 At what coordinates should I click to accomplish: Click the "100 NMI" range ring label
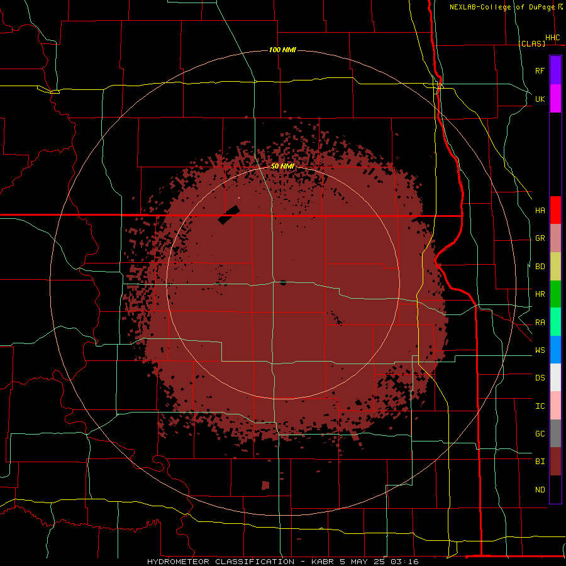(x=282, y=50)
